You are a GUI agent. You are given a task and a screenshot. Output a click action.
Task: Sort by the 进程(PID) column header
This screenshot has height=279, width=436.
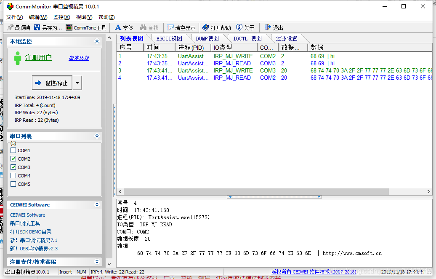click(x=193, y=47)
